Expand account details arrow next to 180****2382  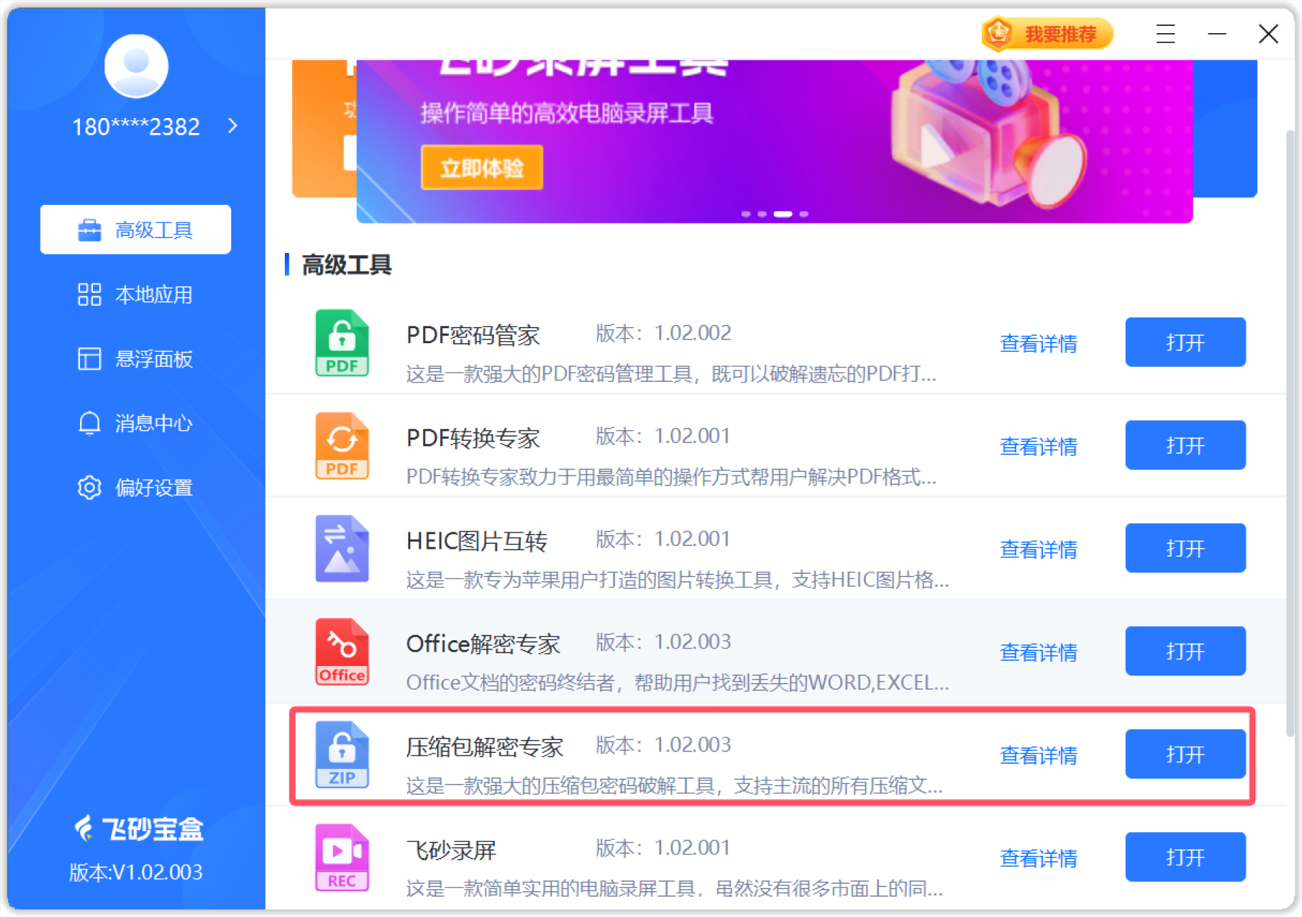tap(233, 125)
